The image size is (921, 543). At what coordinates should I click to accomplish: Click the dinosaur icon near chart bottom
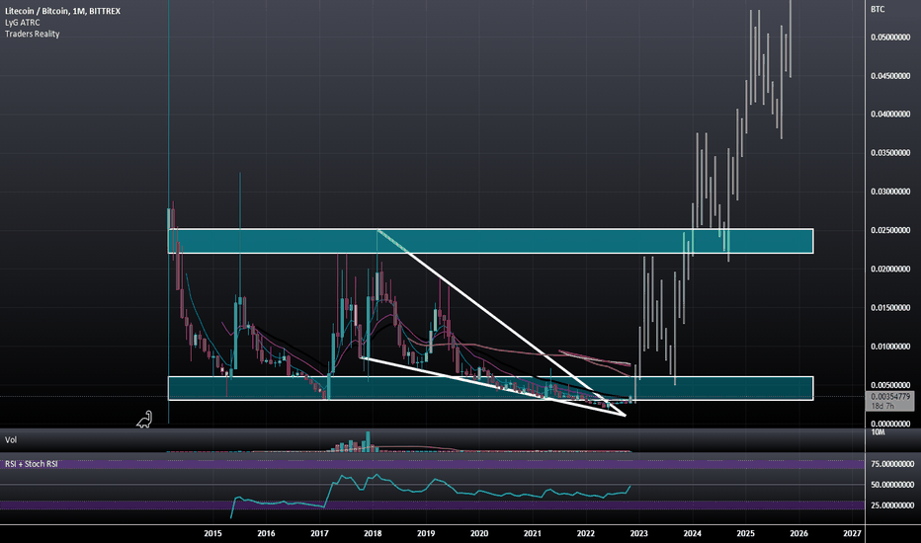point(145,420)
